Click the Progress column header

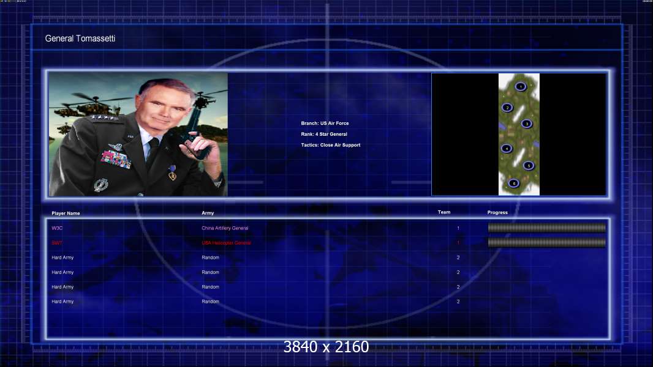pos(497,212)
